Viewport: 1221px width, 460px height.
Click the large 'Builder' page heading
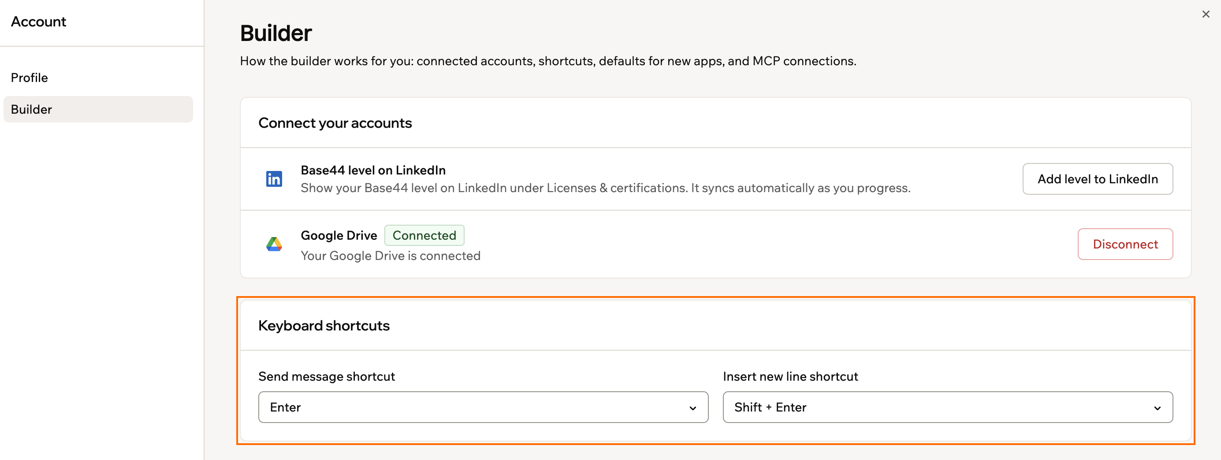[276, 33]
